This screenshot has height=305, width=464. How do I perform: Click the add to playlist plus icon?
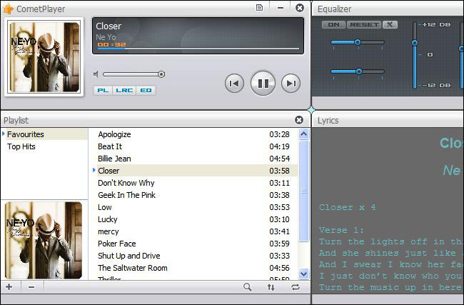9,286
